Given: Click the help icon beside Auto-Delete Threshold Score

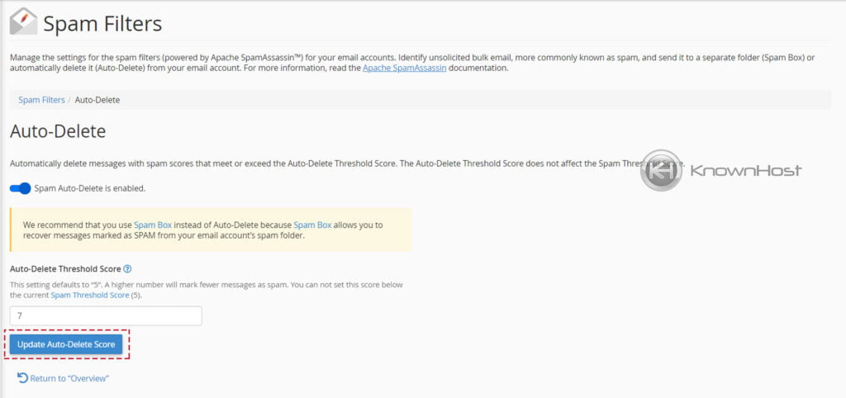Looking at the screenshot, I should coord(127,268).
